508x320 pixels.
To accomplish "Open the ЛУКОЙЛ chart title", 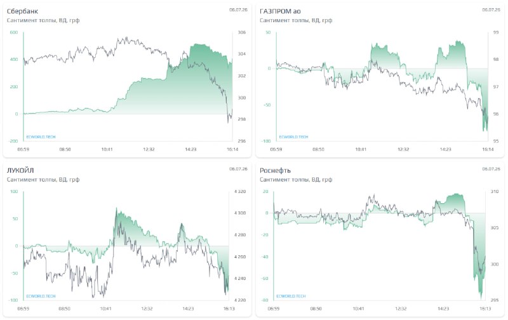I will pos(20,170).
